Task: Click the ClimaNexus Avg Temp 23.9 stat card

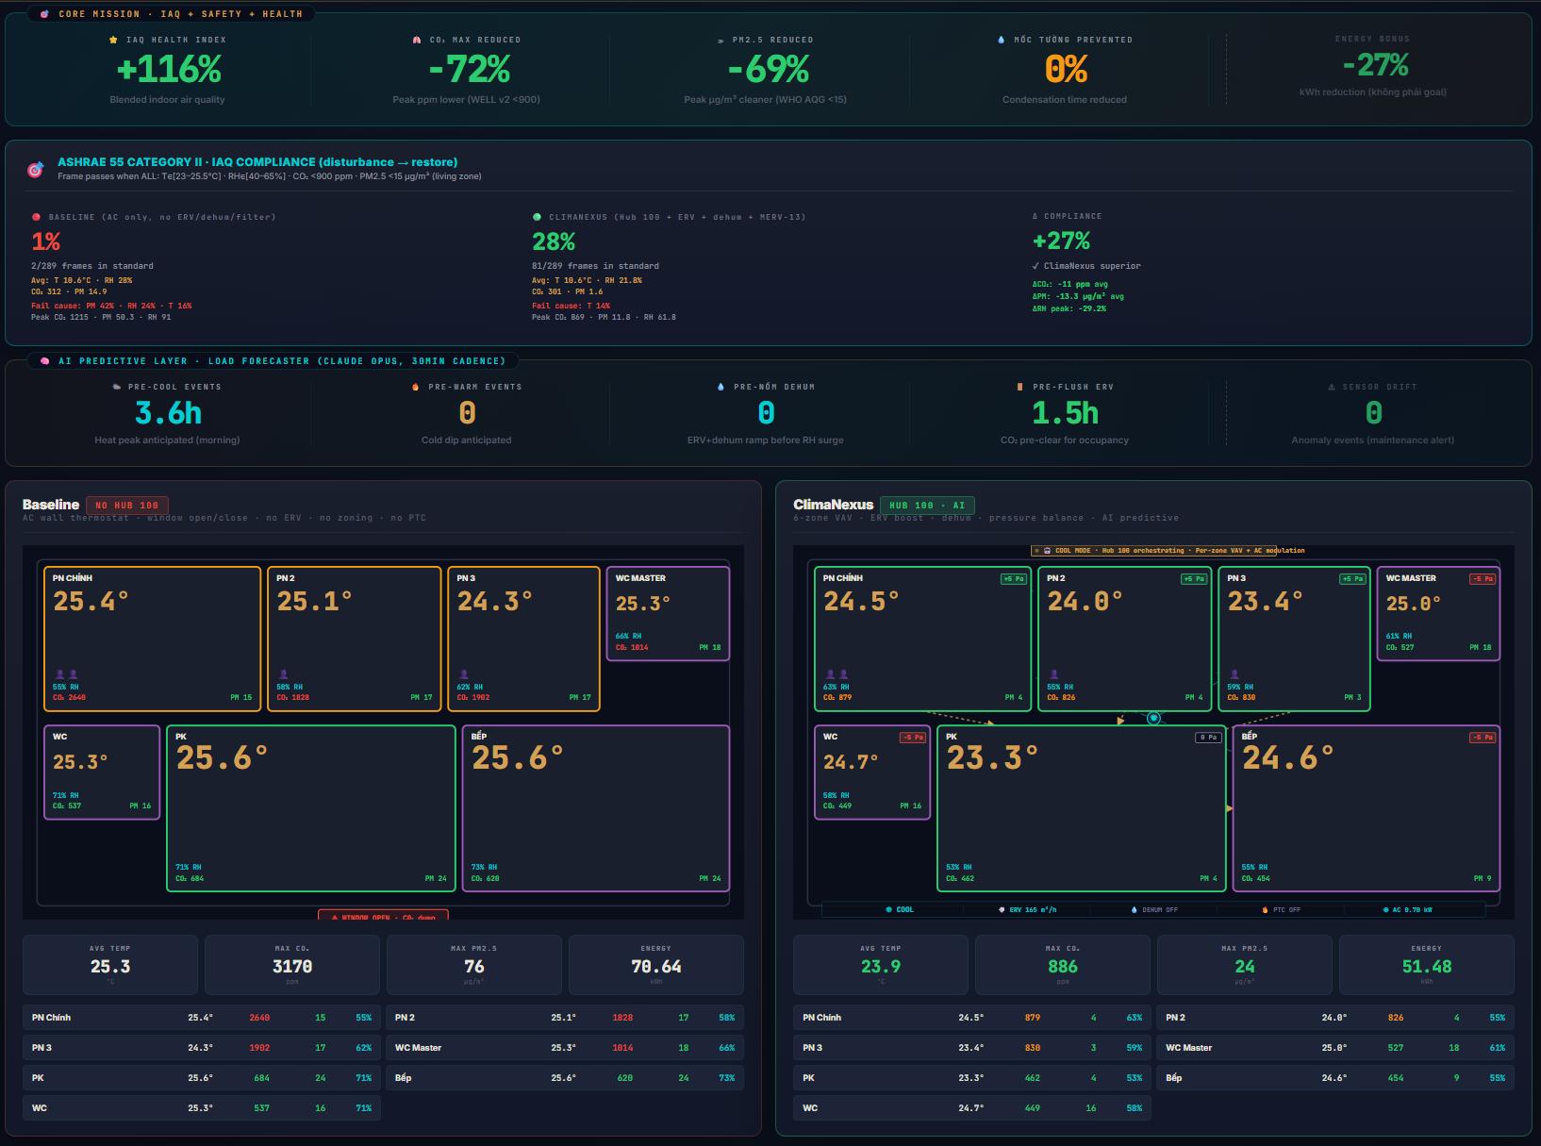Action: coord(881,965)
